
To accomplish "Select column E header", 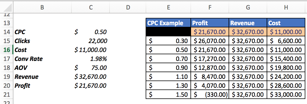I will (x=168, y=8).
